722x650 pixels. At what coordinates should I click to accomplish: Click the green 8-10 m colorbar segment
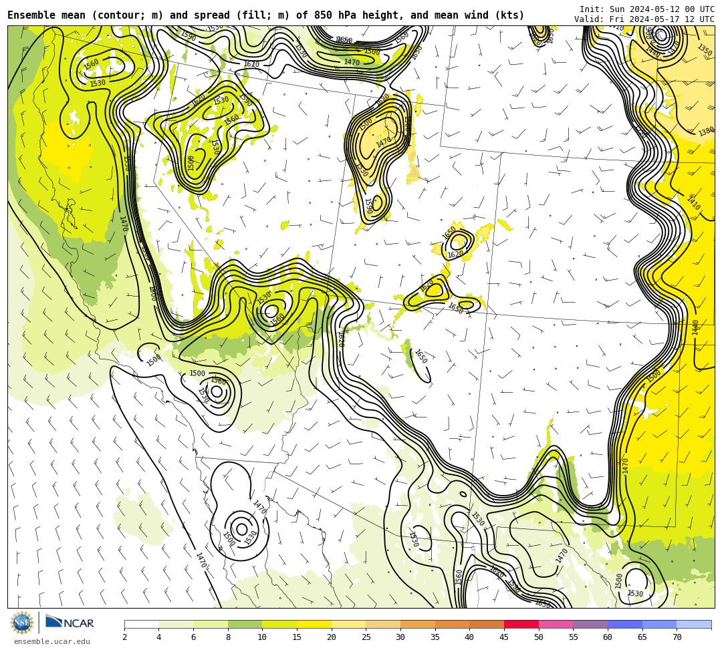245,624
